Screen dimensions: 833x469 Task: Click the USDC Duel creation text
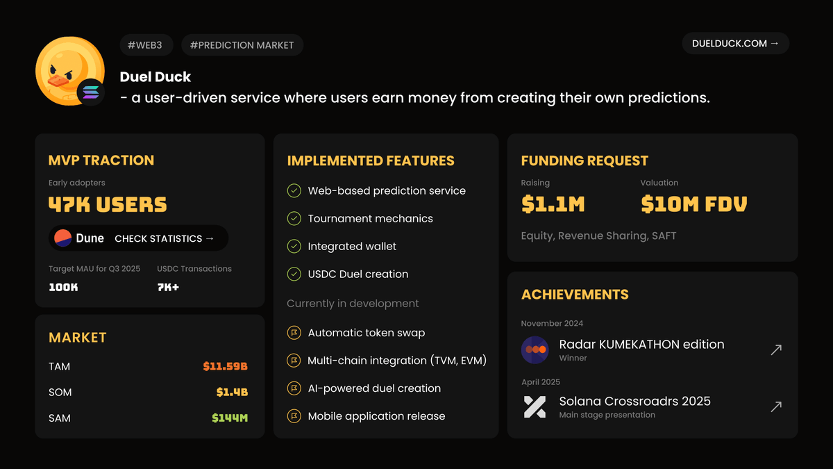tap(358, 274)
